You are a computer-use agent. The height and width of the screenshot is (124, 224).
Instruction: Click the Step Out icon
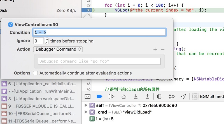(148, 96)
